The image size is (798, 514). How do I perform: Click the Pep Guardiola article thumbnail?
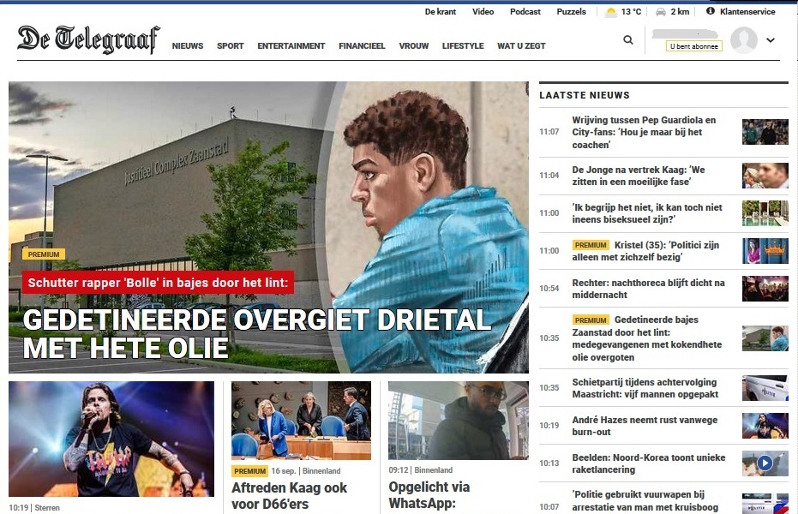point(765,132)
